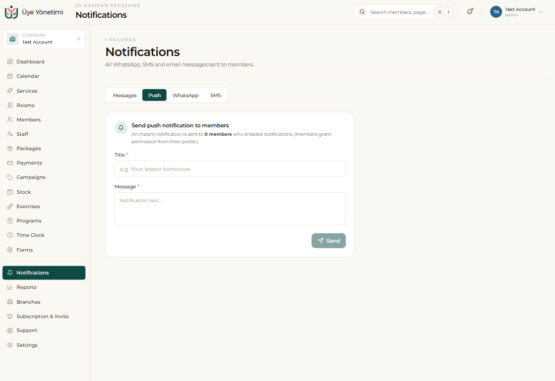Expand the Test Account user menu chevron
This screenshot has width=555, height=381.
(x=541, y=12)
